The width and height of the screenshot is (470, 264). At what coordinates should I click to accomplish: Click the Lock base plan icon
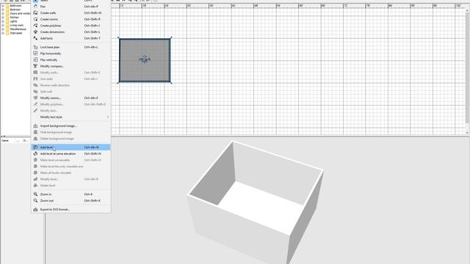pos(35,47)
